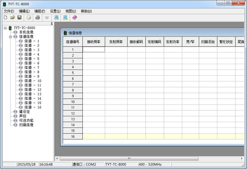Select 本机信息 in the tree
Image resolution: width=247 pixels, height=169 pixels.
pyautogui.click(x=26, y=32)
